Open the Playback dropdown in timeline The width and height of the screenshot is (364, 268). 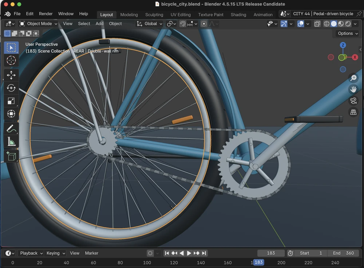tap(31, 253)
